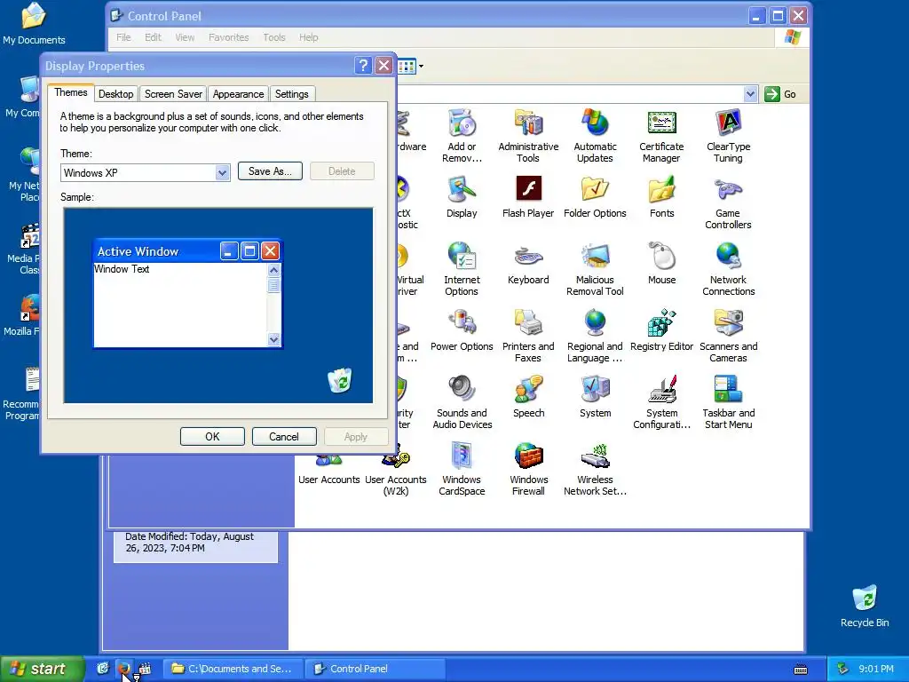Open Keyboard settings icon
The height and width of the screenshot is (682, 909).
pyautogui.click(x=528, y=264)
